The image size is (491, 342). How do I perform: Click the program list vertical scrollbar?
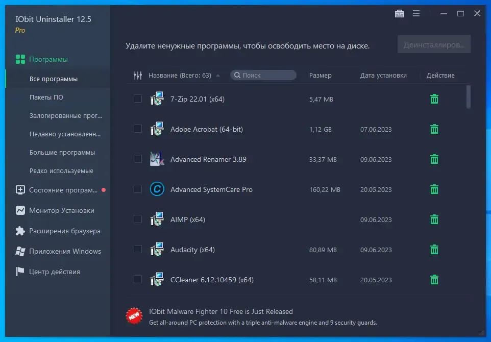[468, 97]
